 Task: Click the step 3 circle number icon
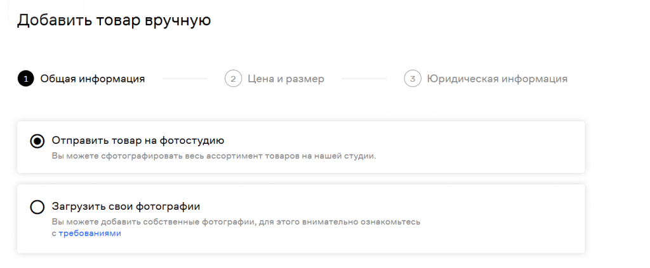(x=413, y=79)
